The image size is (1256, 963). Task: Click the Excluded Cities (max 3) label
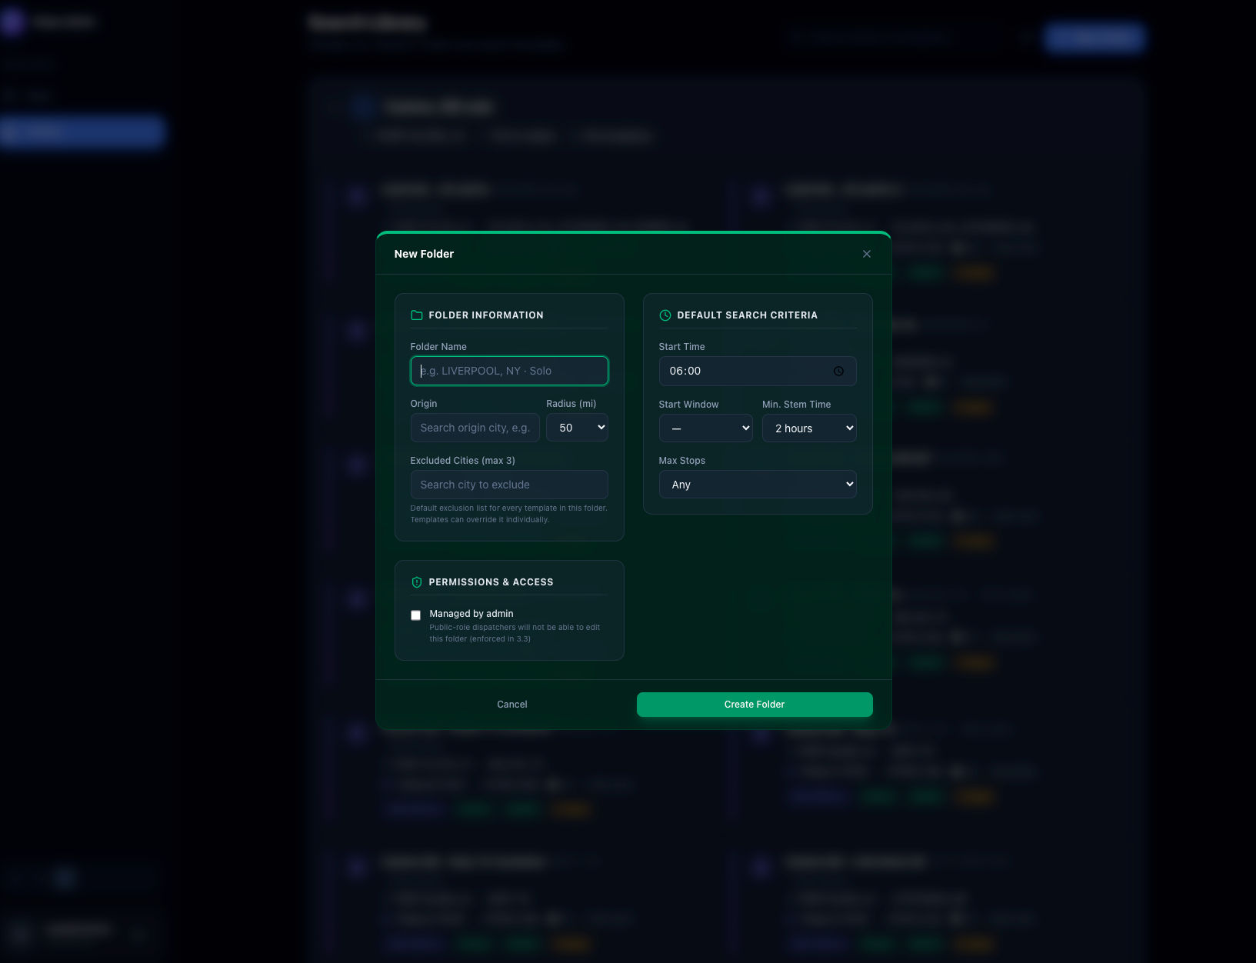click(463, 461)
